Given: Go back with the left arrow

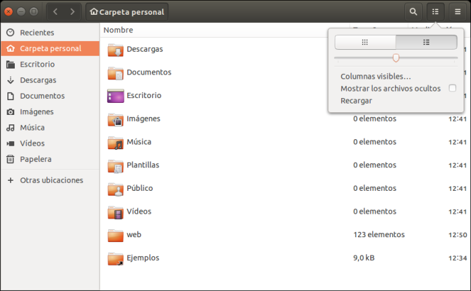Looking at the screenshot, I should (55, 11).
